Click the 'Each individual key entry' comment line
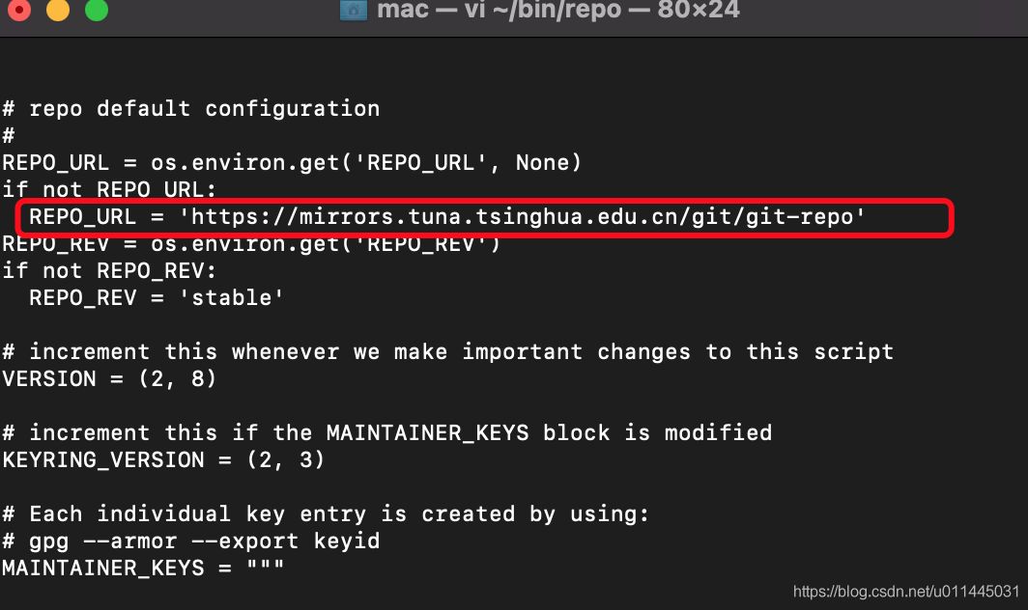This screenshot has height=610, width=1028. [326, 514]
